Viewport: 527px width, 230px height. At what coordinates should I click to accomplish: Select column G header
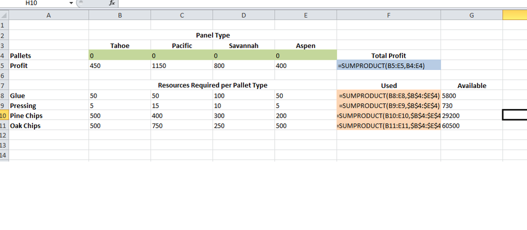pos(472,15)
